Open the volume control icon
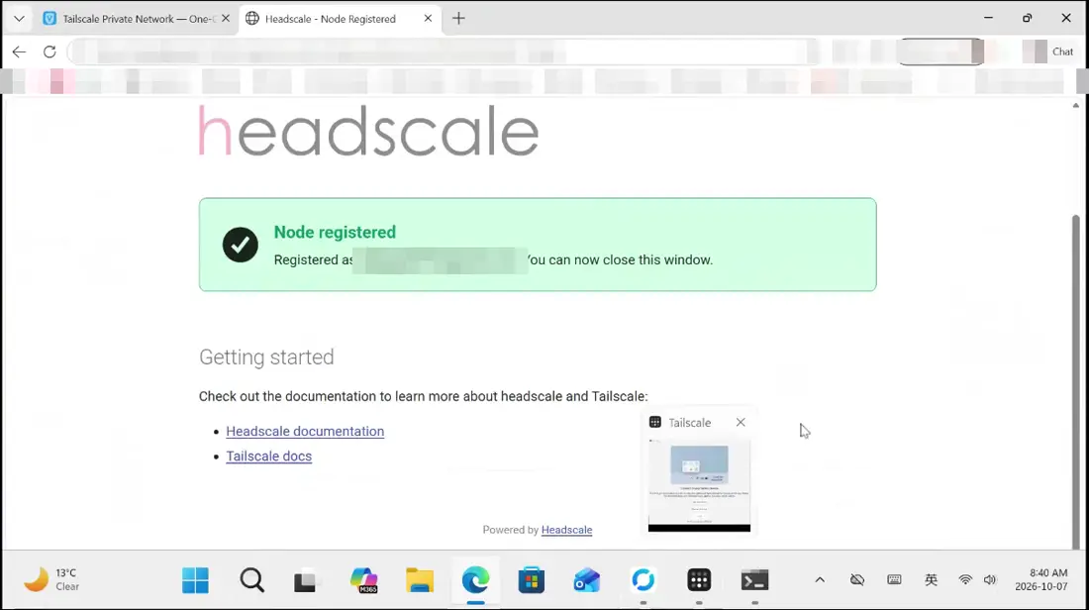1089x610 pixels. (990, 580)
